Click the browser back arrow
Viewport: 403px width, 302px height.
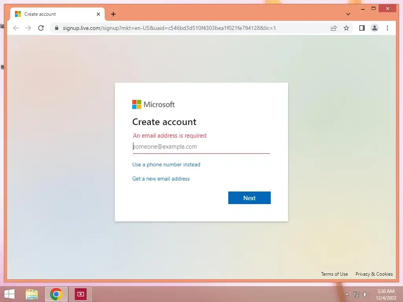click(x=16, y=28)
